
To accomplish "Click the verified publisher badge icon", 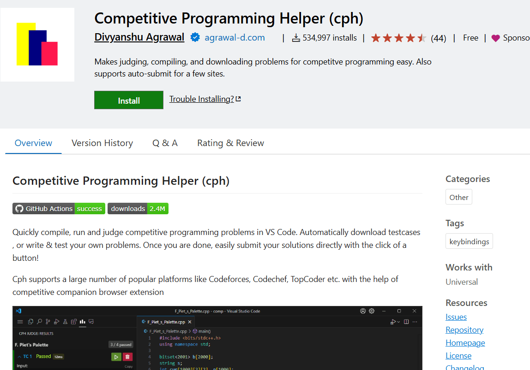I will coord(195,37).
